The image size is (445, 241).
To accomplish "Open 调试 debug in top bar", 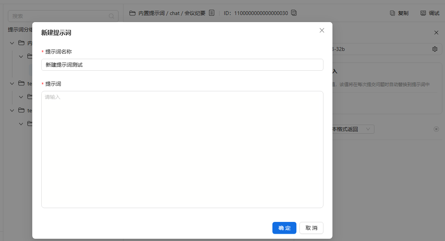I will (x=430, y=13).
